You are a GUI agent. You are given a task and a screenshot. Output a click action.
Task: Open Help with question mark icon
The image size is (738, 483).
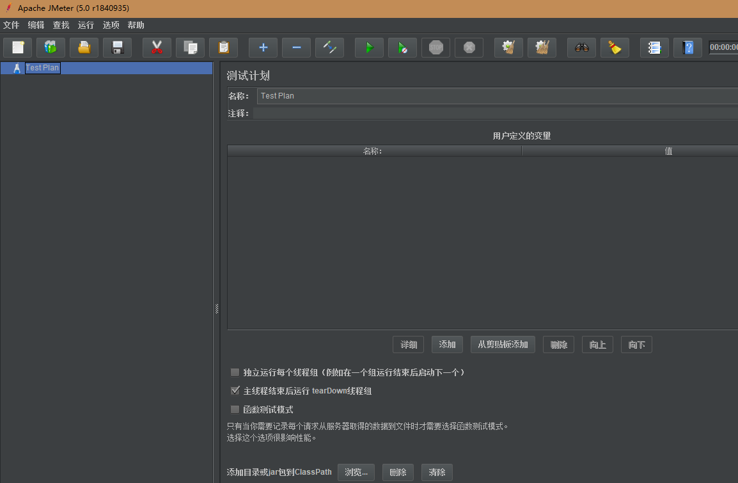click(688, 47)
